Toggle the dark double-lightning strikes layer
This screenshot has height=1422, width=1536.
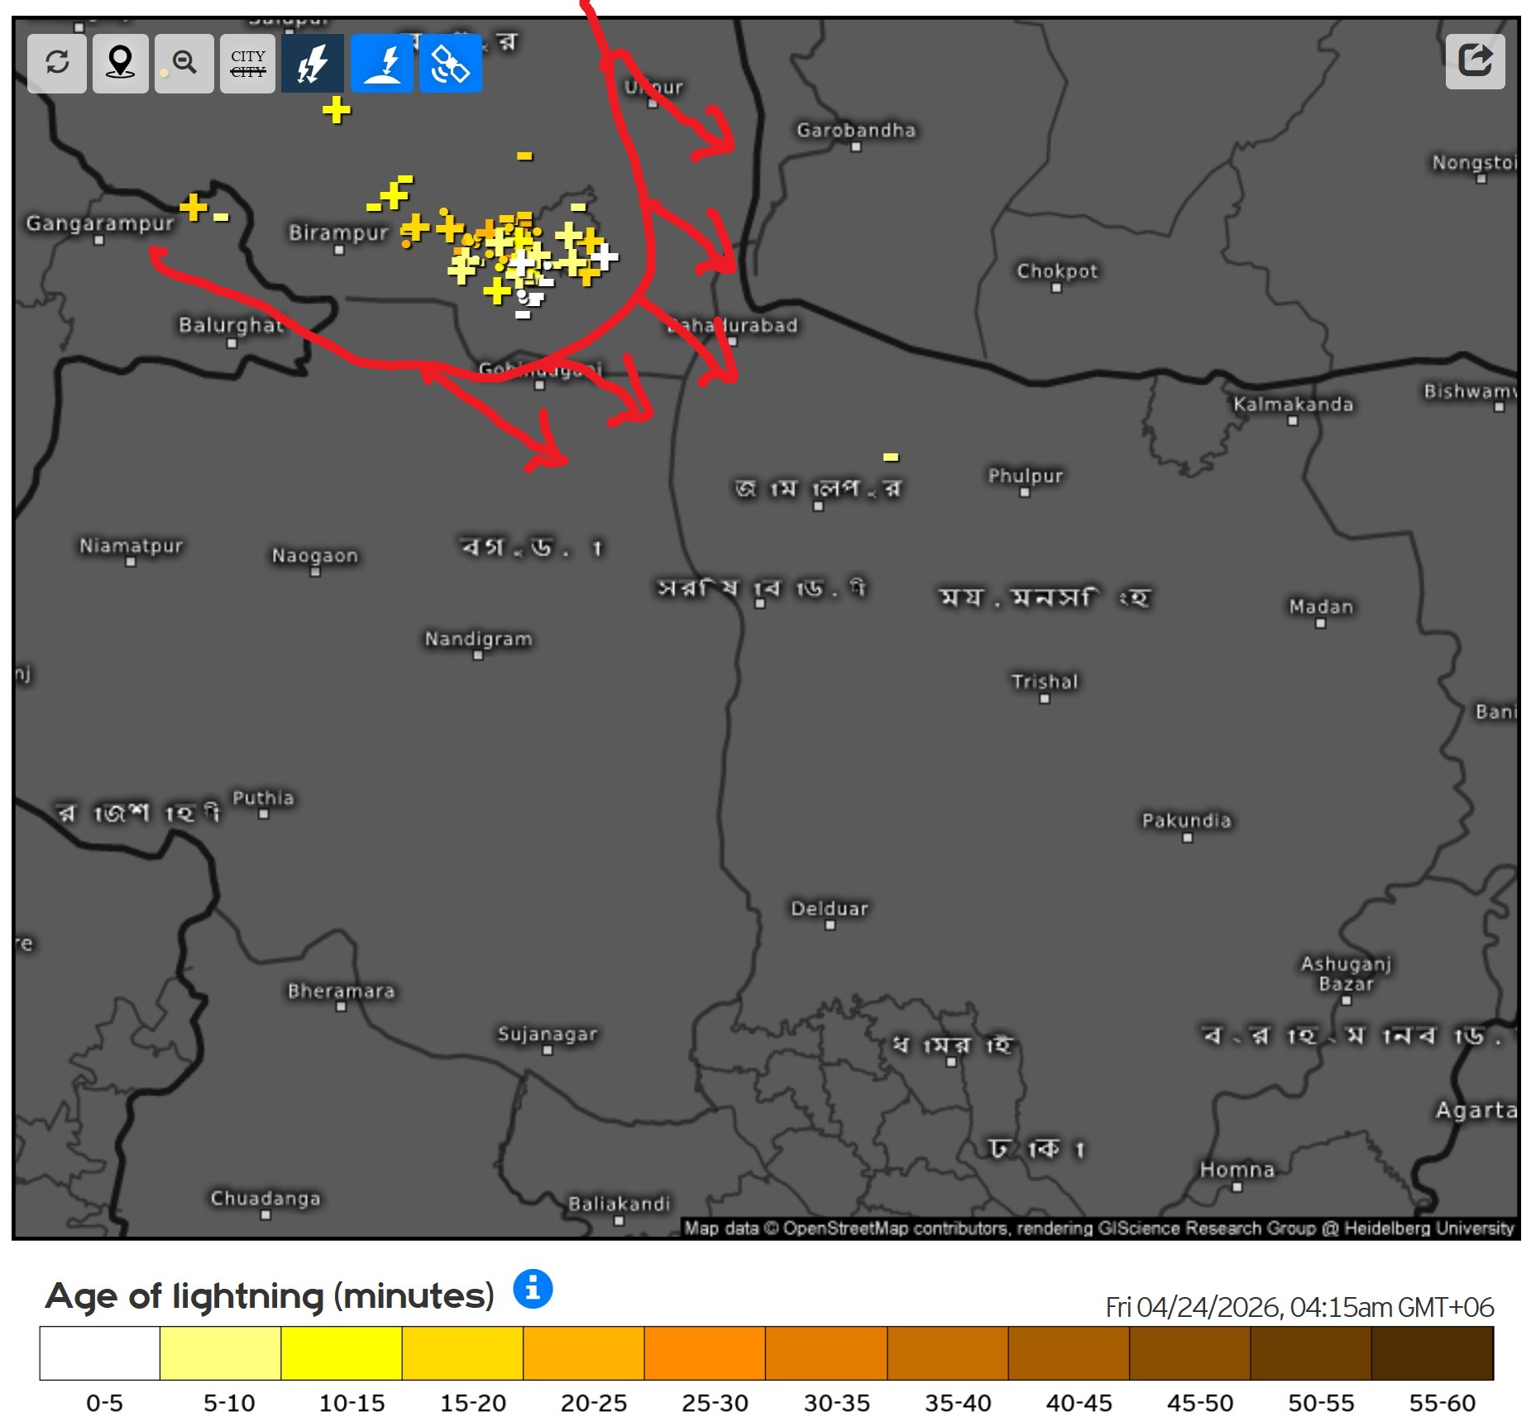click(x=313, y=63)
